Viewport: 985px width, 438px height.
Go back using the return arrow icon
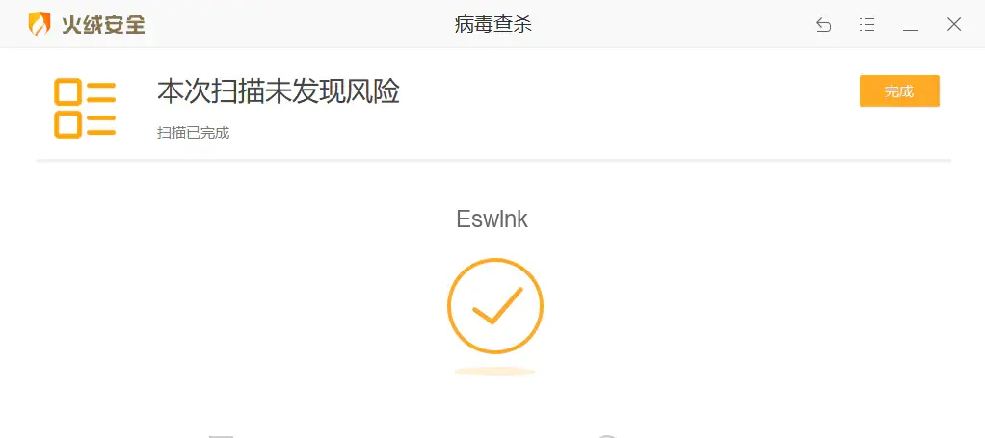click(x=823, y=25)
